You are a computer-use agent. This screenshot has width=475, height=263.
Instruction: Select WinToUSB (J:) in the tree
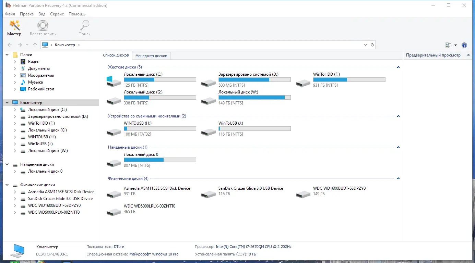coord(40,144)
